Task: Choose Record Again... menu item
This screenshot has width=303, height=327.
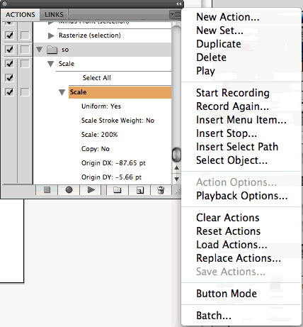Action: coord(232,106)
